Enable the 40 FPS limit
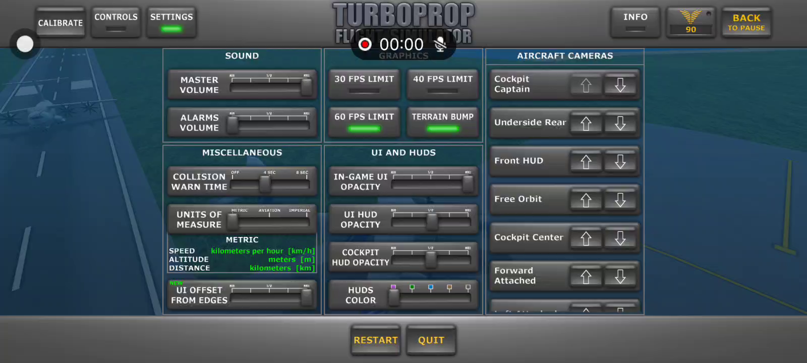Viewport: 807px width, 363px height. 442,84
